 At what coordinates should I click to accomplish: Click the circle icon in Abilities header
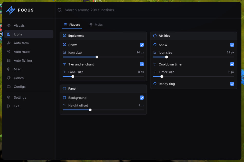(155, 36)
